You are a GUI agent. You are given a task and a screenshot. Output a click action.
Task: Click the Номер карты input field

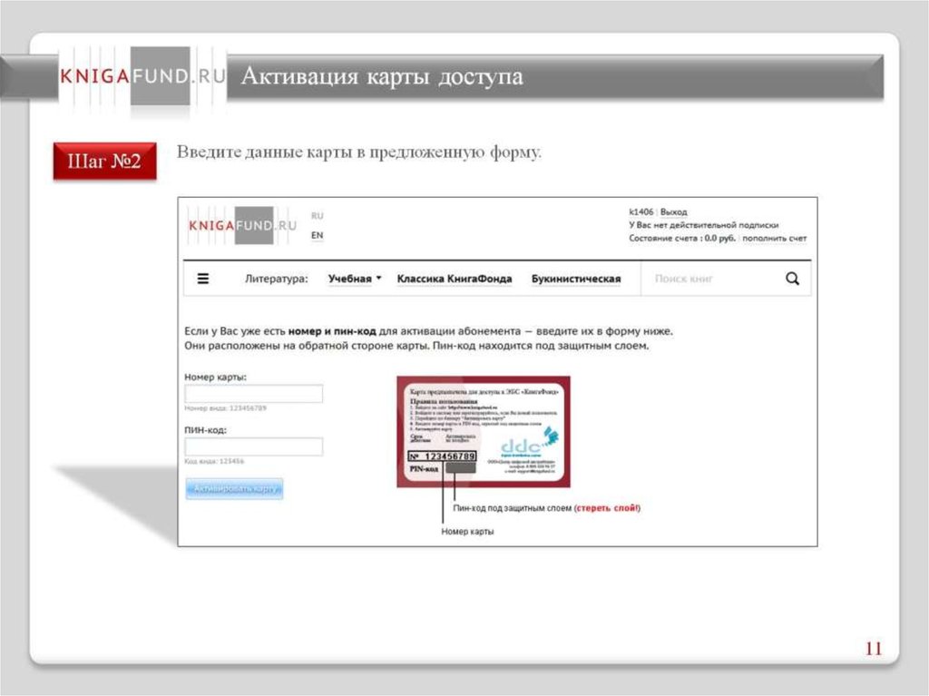tap(254, 394)
